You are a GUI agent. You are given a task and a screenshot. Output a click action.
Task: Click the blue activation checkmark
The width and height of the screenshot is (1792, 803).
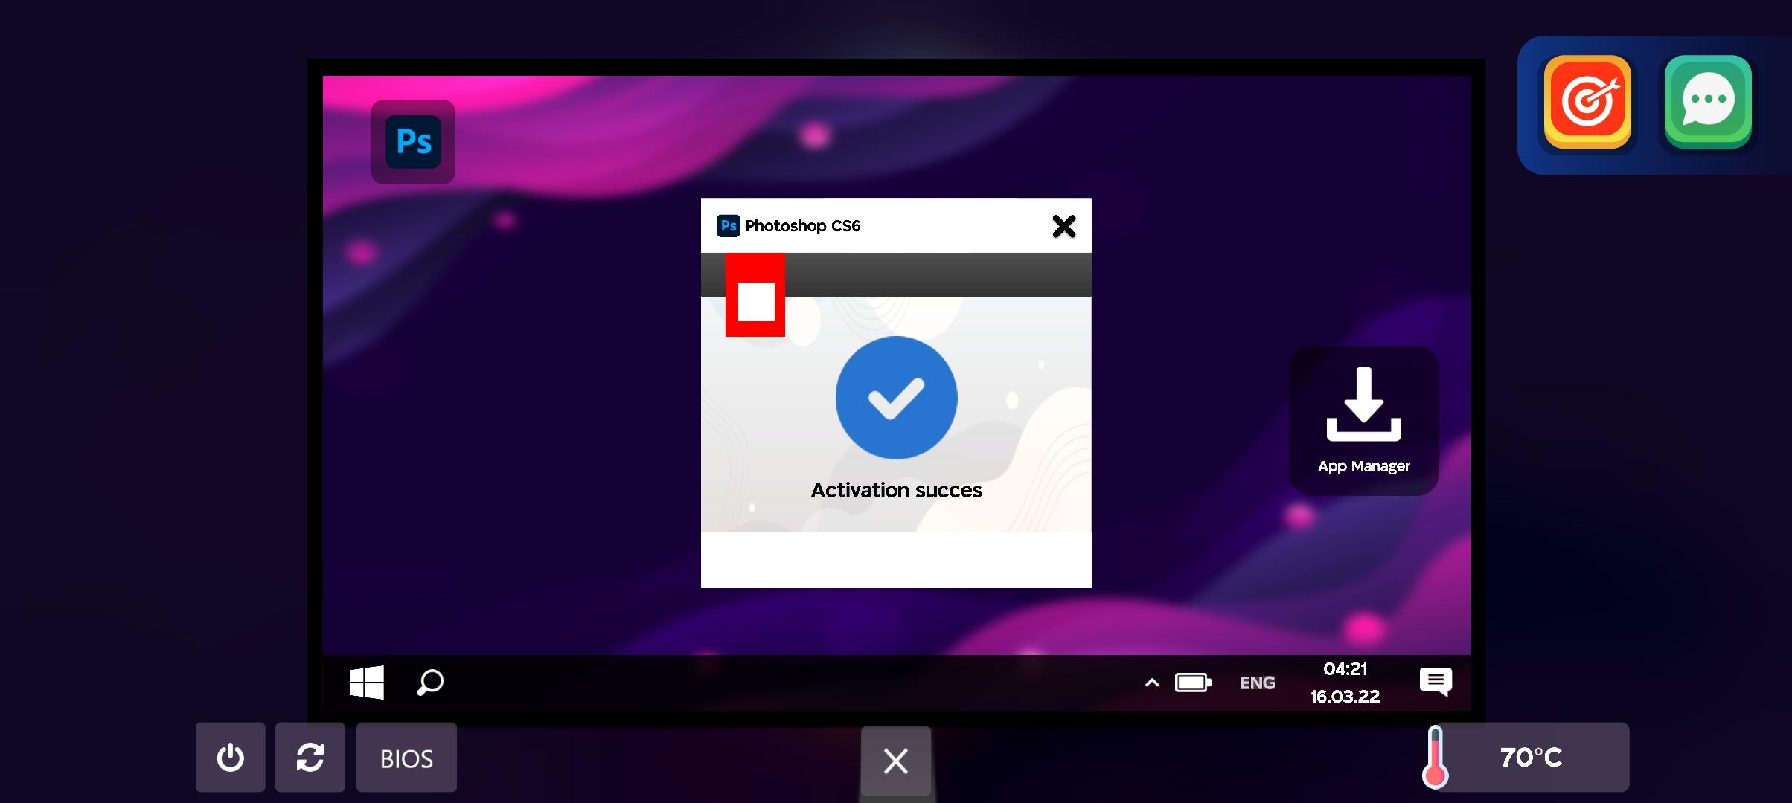point(896,398)
